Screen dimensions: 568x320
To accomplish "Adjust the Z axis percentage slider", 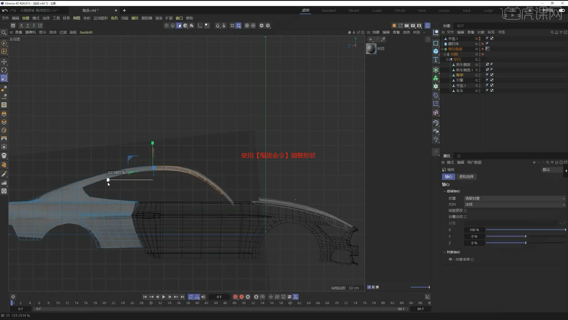I will tap(525, 243).
